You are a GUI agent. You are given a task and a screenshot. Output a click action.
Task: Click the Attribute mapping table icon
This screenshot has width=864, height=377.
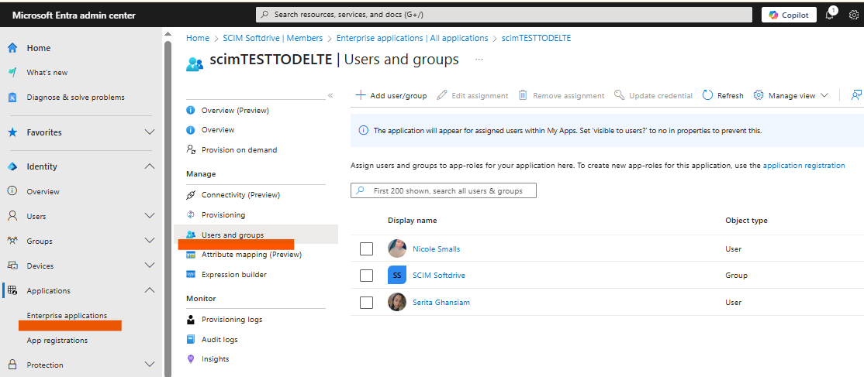tap(191, 254)
